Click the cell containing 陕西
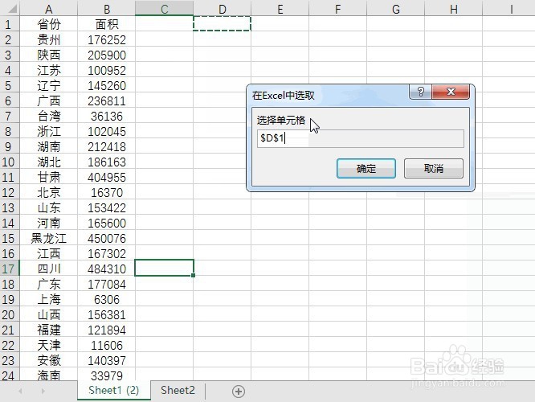 click(49, 55)
